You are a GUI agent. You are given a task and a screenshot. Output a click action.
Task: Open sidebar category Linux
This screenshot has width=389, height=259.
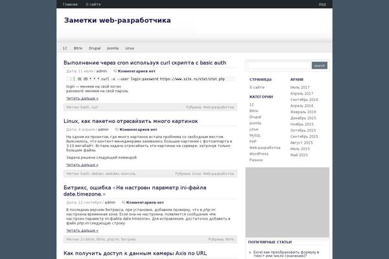(x=254, y=129)
